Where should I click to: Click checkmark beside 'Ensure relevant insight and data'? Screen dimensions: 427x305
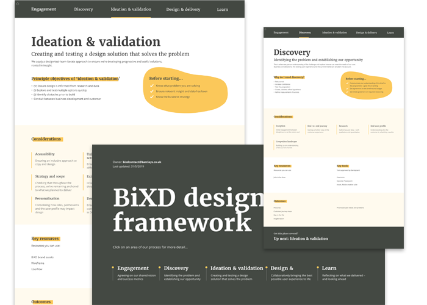pyautogui.click(x=152, y=91)
